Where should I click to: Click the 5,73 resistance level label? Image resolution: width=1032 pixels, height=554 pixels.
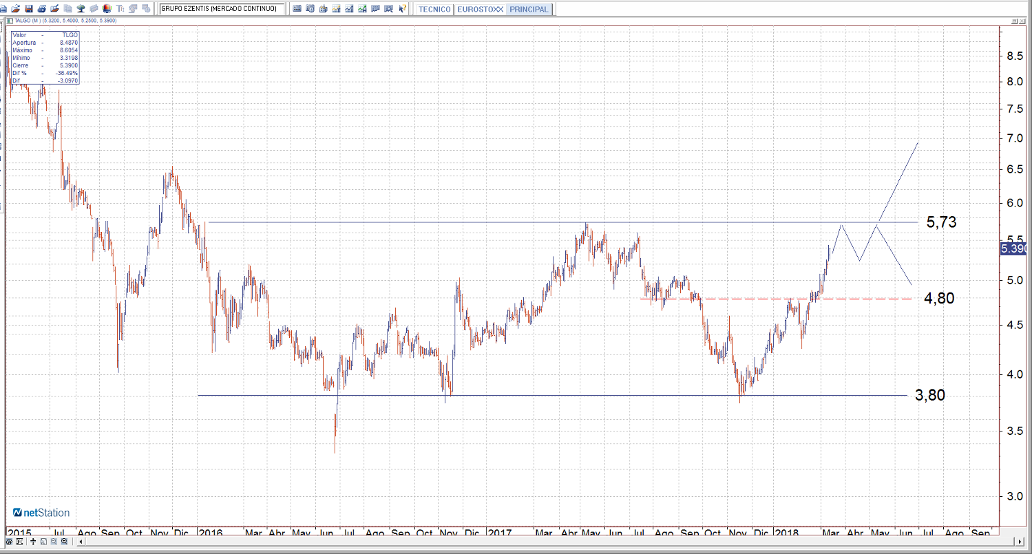(941, 222)
